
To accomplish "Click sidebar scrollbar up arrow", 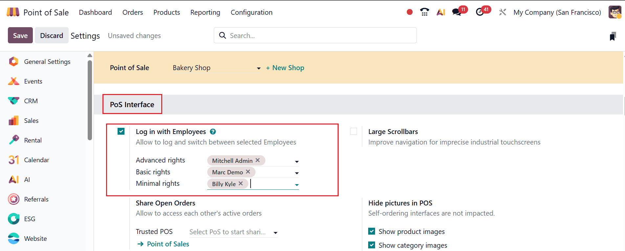I will [x=90, y=55].
